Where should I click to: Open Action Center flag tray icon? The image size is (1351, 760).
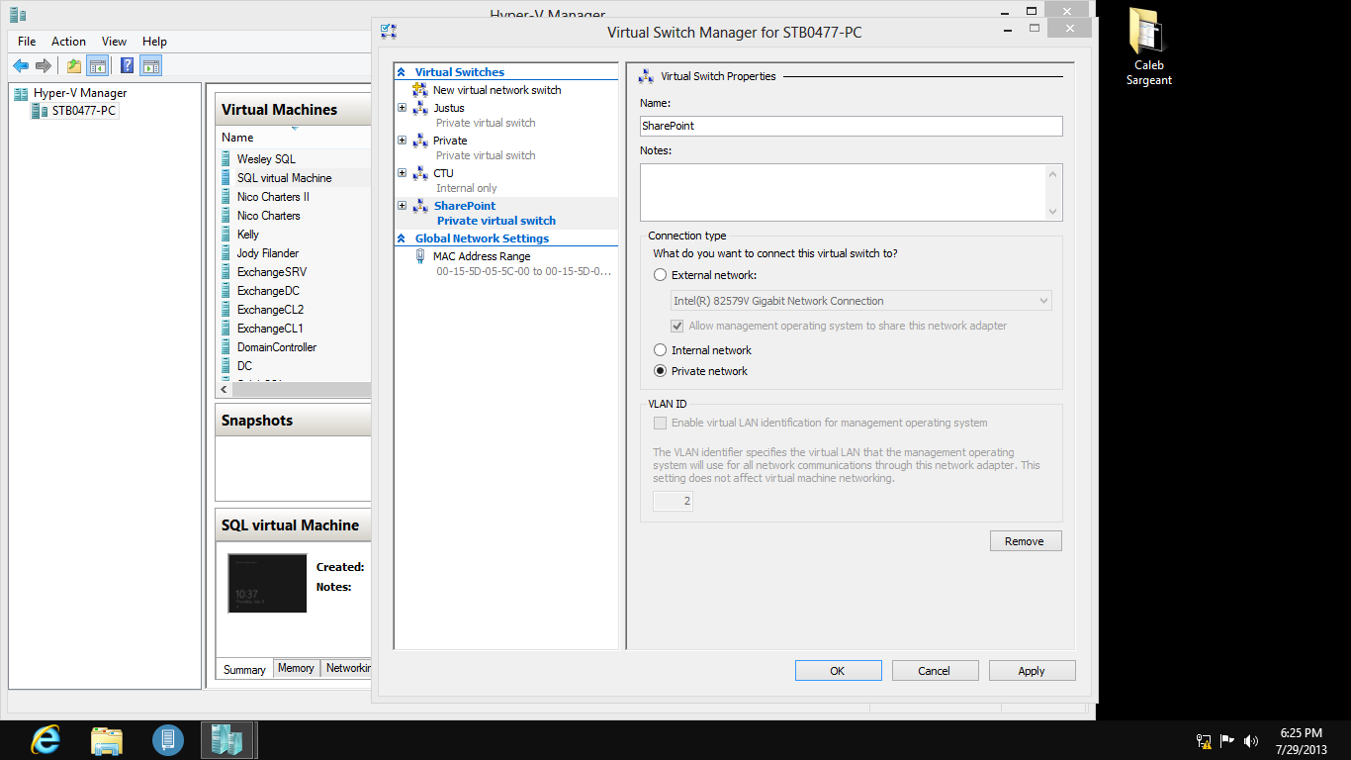(1227, 740)
